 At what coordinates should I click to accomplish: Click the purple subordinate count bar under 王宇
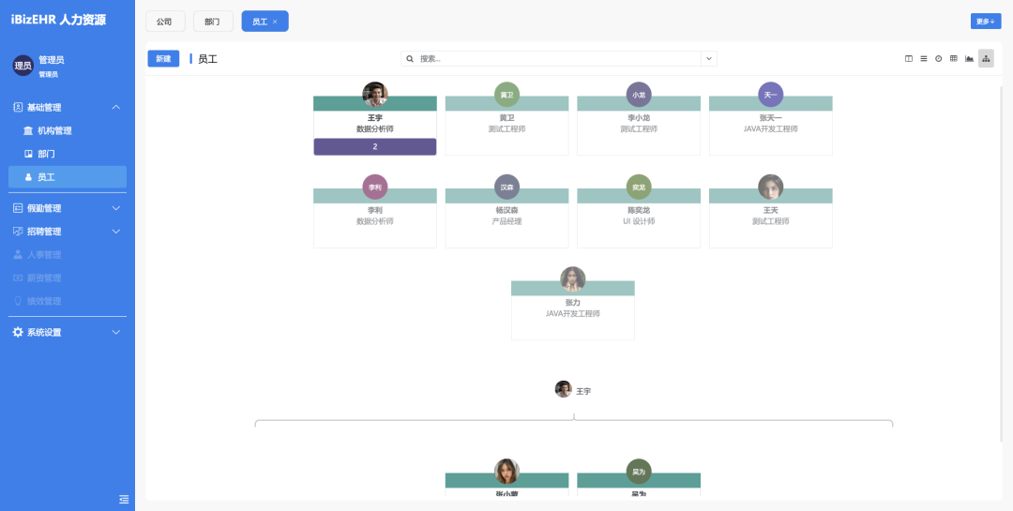point(375,147)
